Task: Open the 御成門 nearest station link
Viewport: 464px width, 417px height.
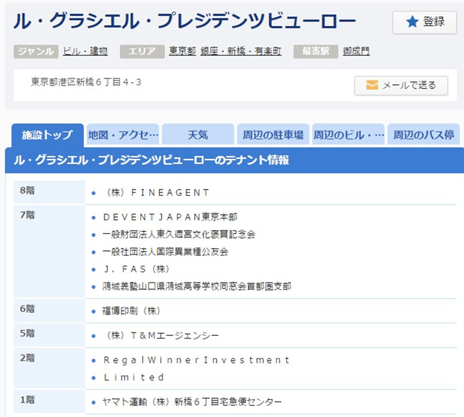Action: click(356, 51)
